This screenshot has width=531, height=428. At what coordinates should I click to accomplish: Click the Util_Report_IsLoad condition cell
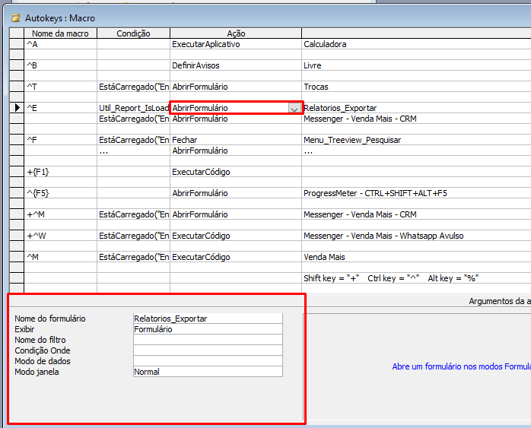tap(133, 108)
